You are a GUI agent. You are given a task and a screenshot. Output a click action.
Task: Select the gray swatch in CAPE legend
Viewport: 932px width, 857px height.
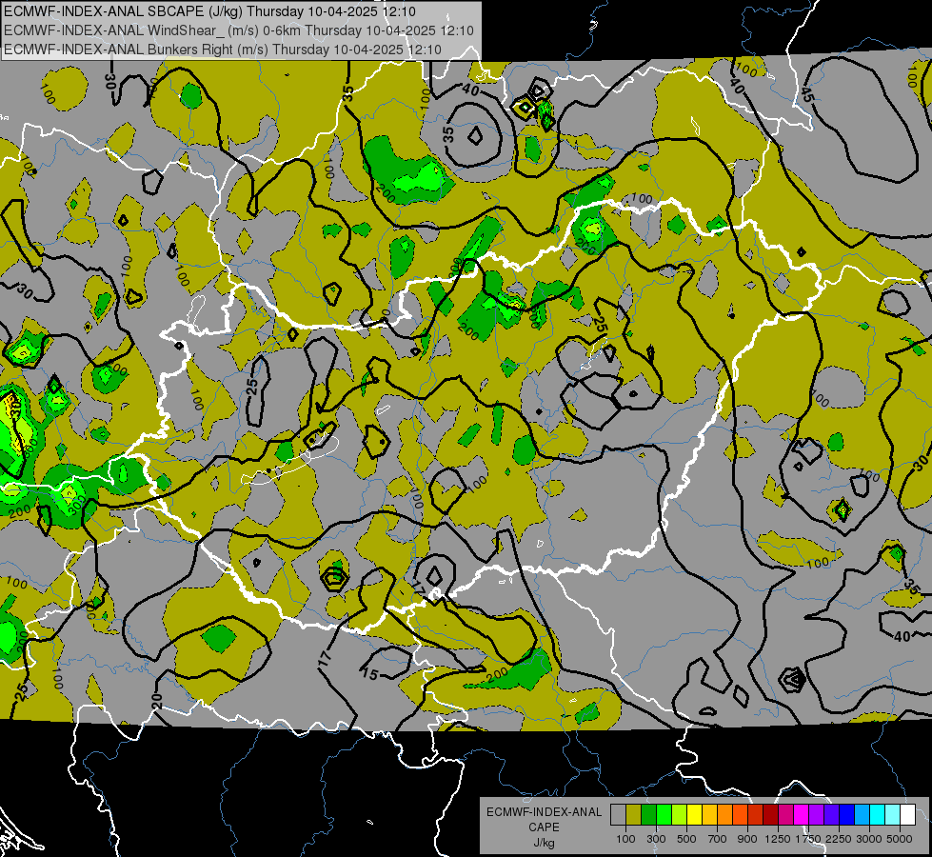618,815
